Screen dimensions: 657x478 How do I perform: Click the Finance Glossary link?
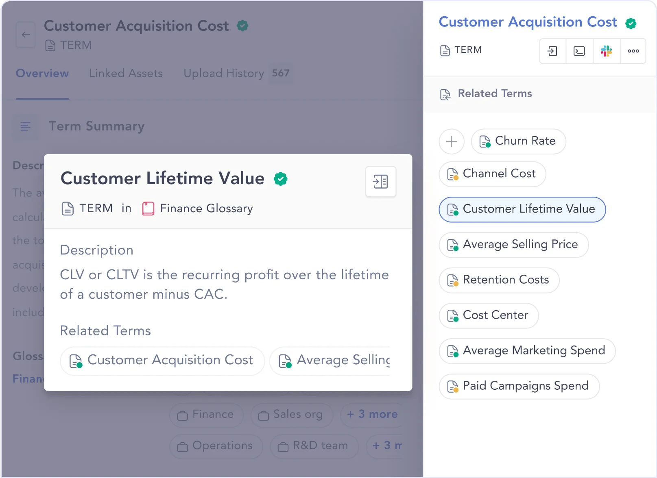tap(206, 209)
